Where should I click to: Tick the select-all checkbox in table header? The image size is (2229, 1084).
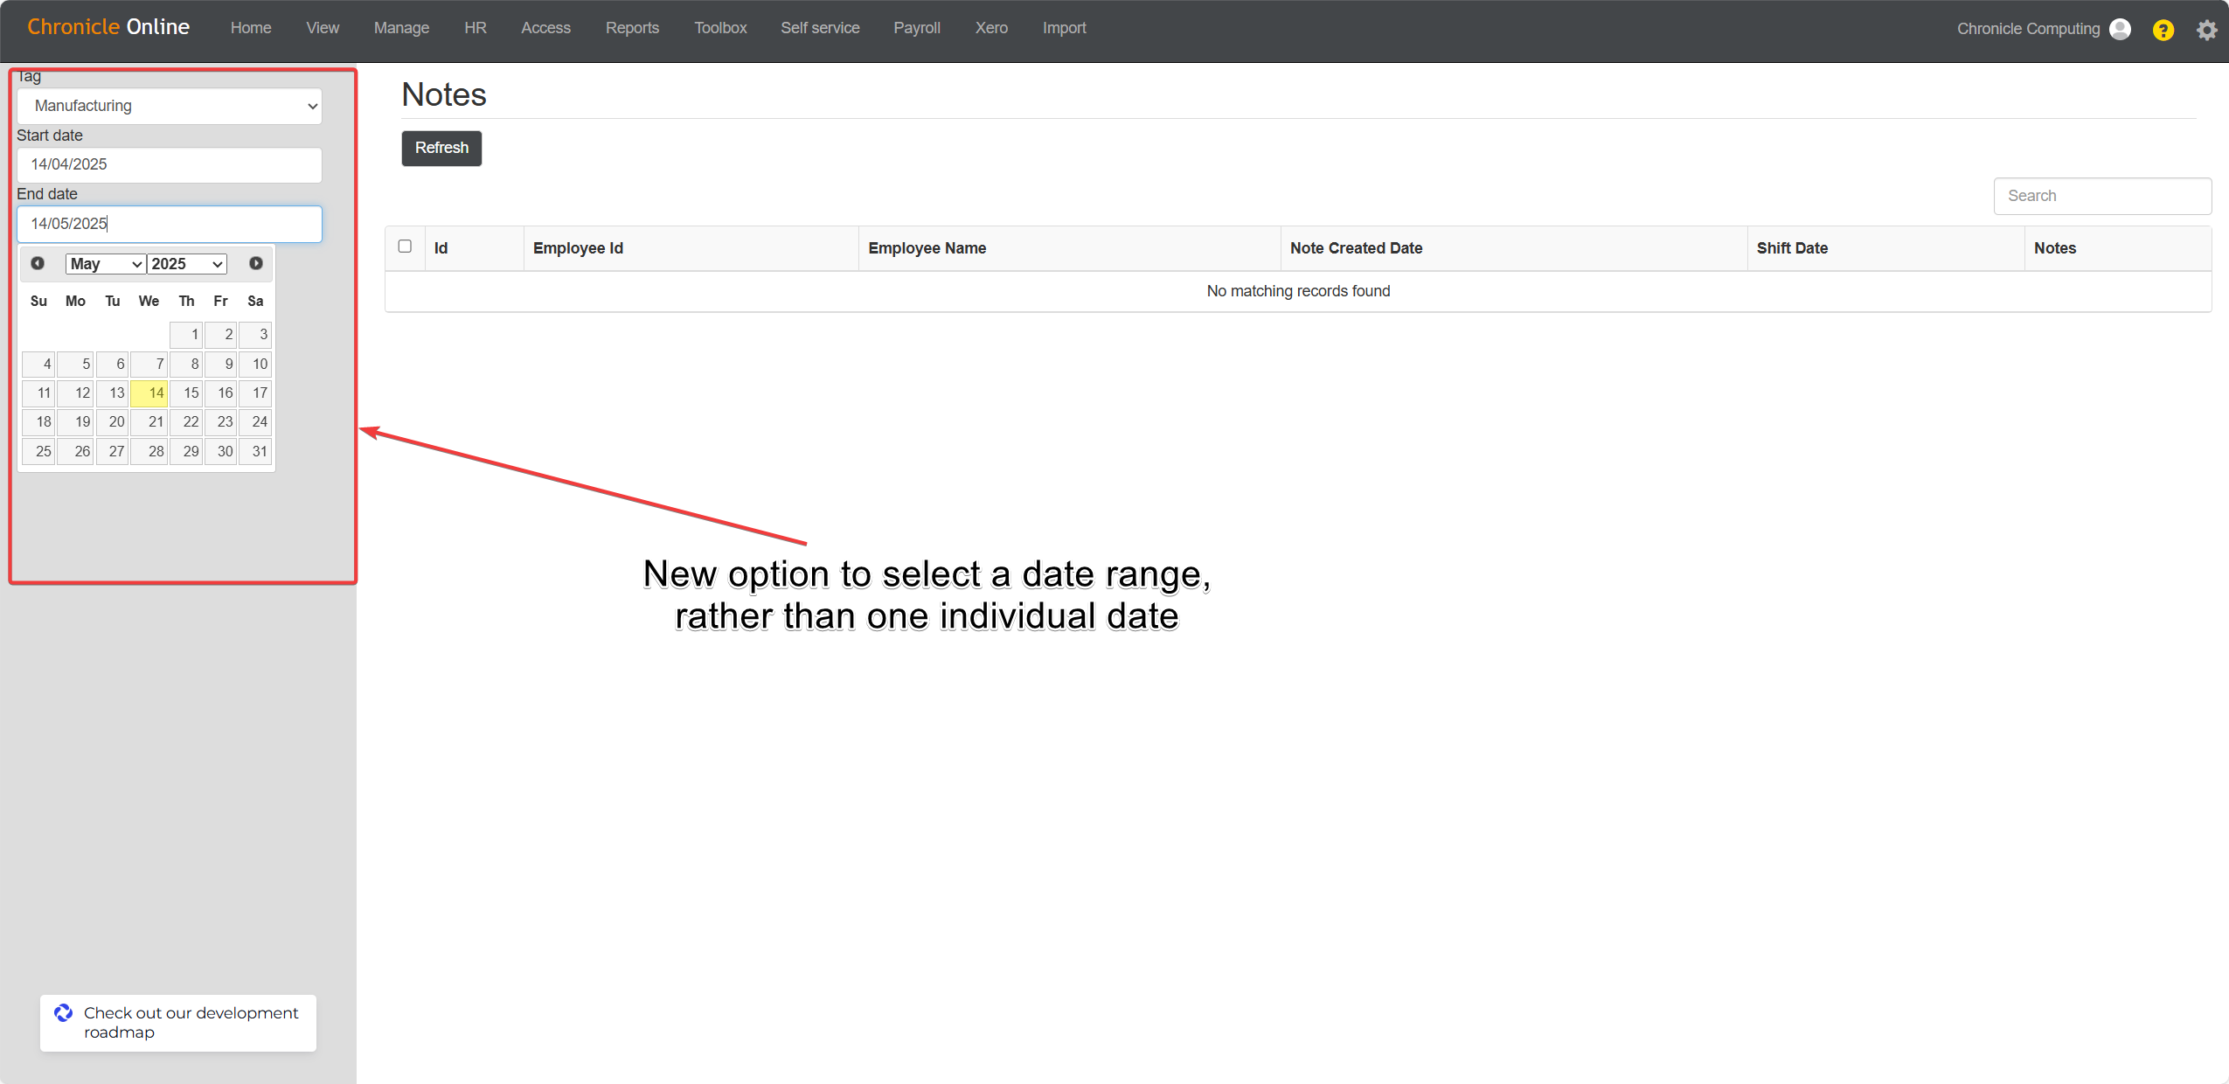pyautogui.click(x=405, y=247)
